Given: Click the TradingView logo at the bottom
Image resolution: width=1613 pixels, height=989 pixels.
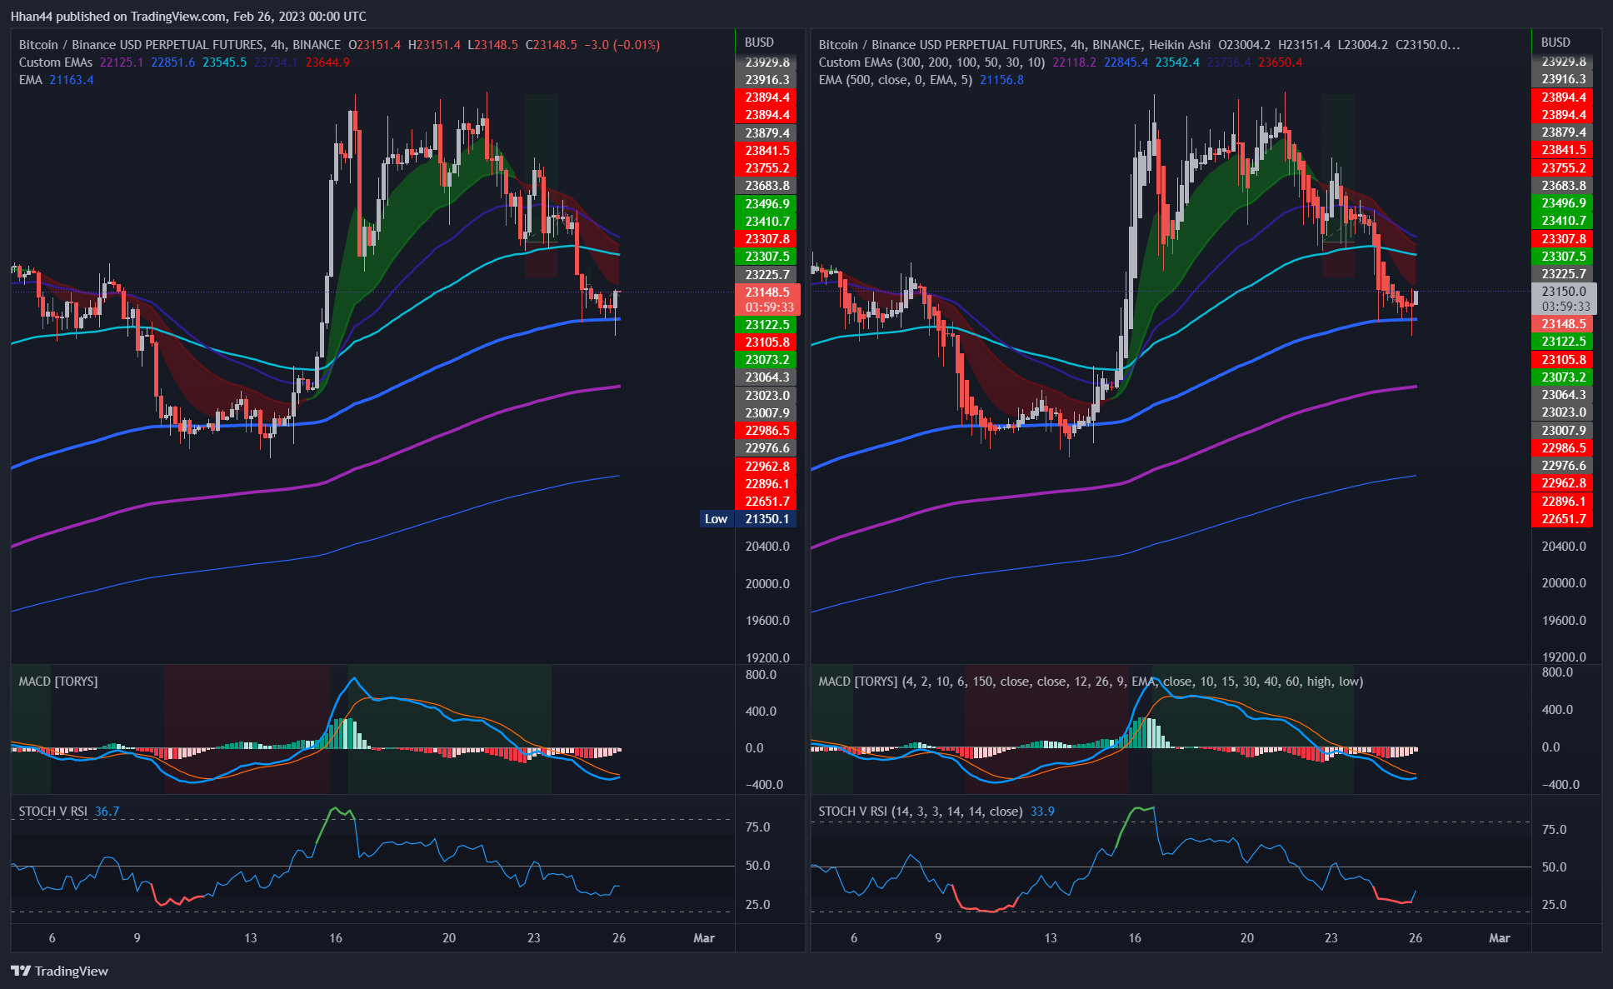Looking at the screenshot, I should coord(59,971).
